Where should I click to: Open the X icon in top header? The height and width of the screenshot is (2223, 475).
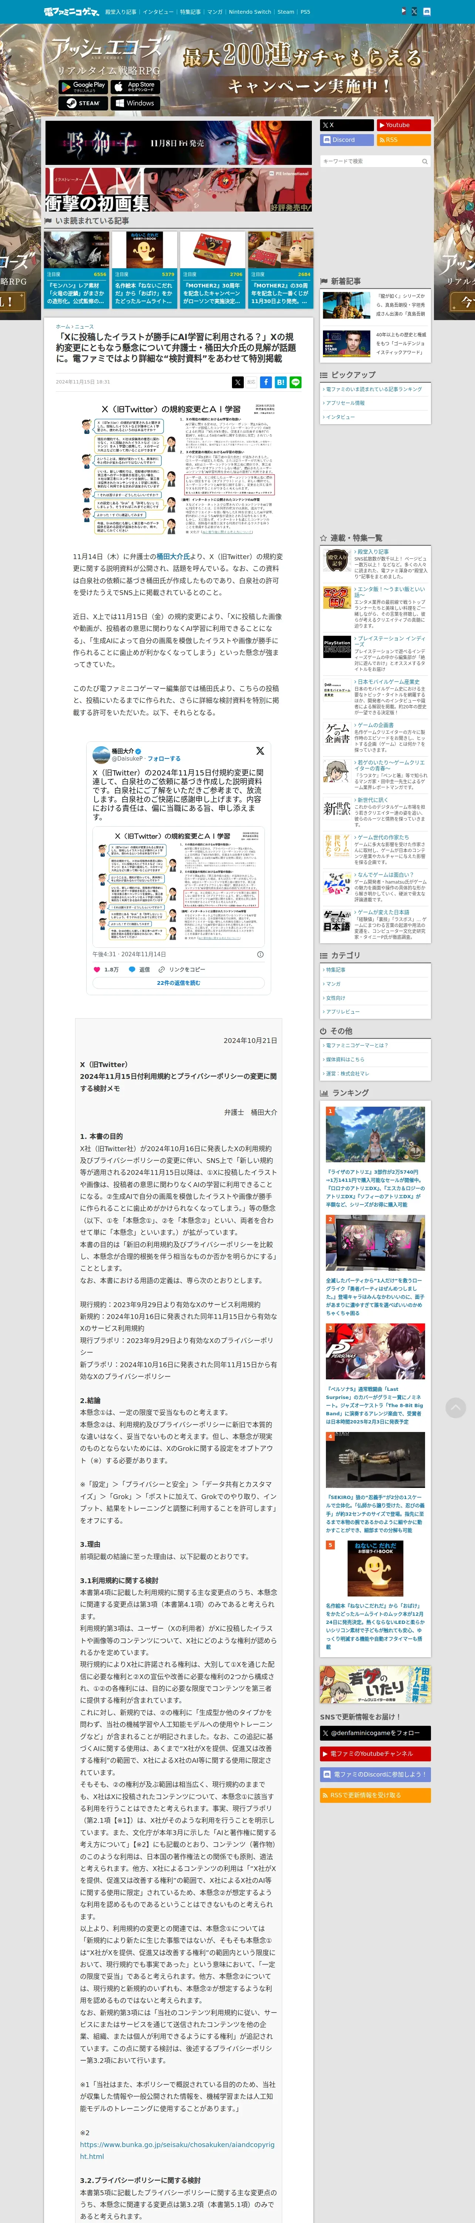415,11
